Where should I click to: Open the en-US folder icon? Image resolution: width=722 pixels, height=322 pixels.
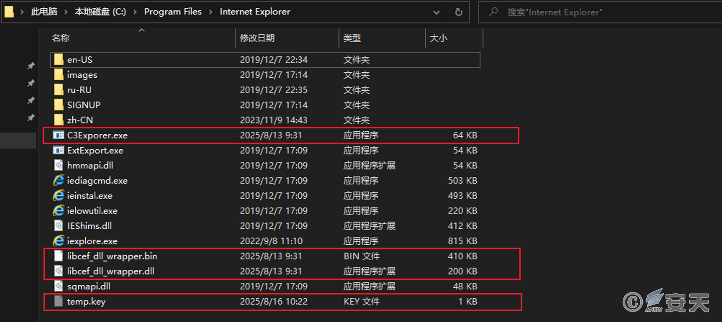pos(58,59)
